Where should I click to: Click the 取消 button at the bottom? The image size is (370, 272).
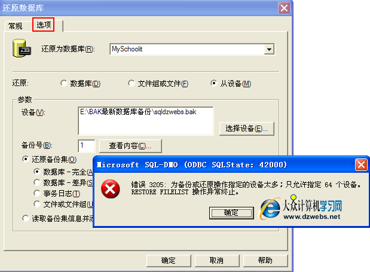point(217,261)
